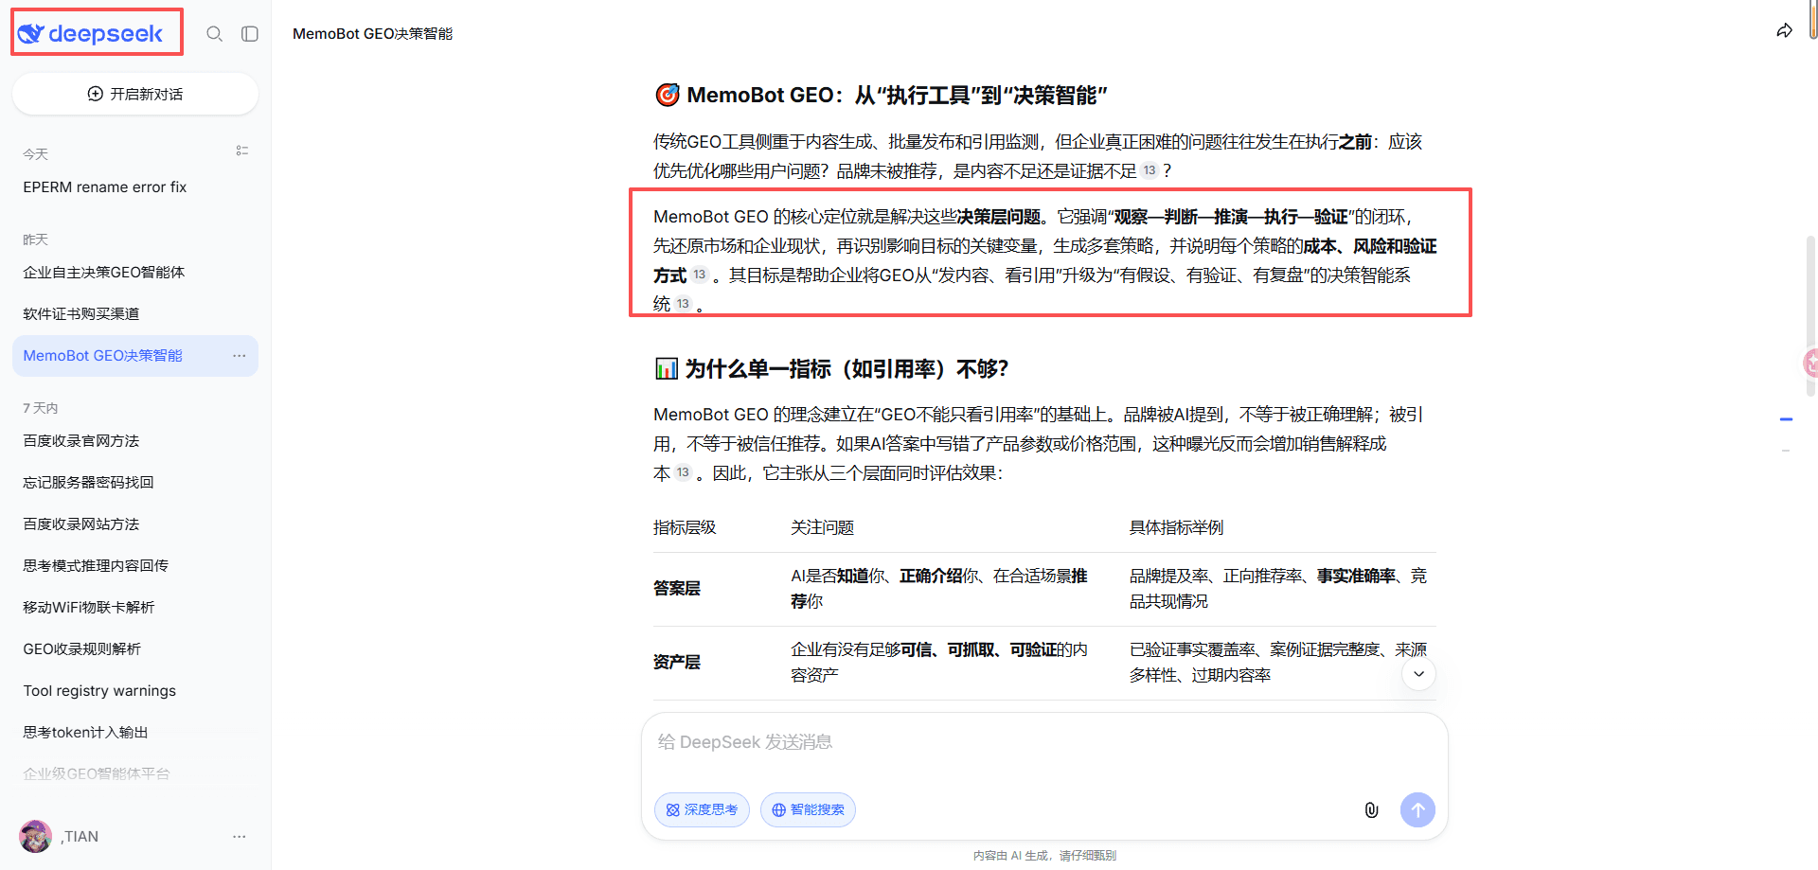Open the 思考模式推理内容回传 chat

pos(135,566)
